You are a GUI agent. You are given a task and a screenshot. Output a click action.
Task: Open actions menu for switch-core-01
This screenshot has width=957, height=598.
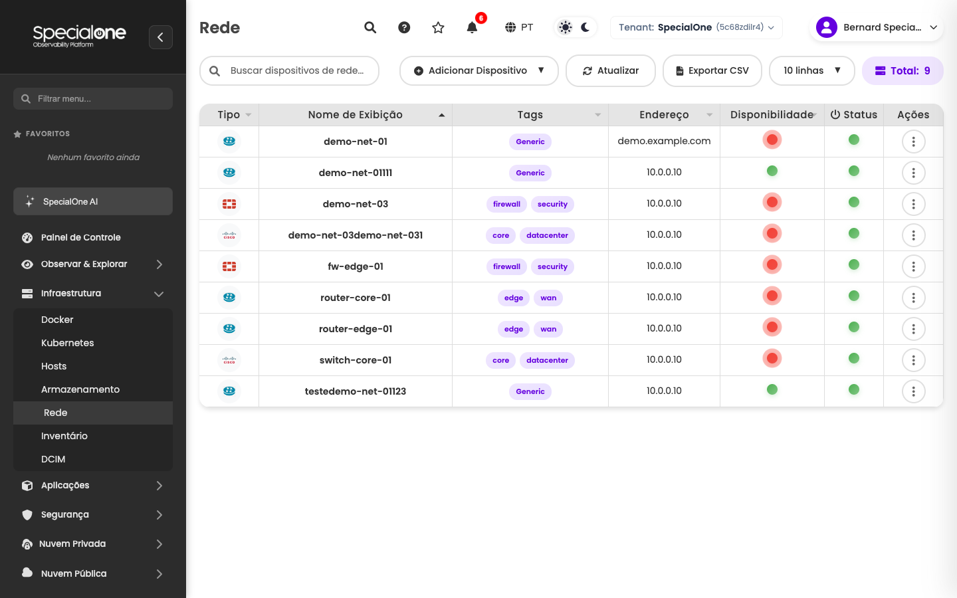coord(914,360)
